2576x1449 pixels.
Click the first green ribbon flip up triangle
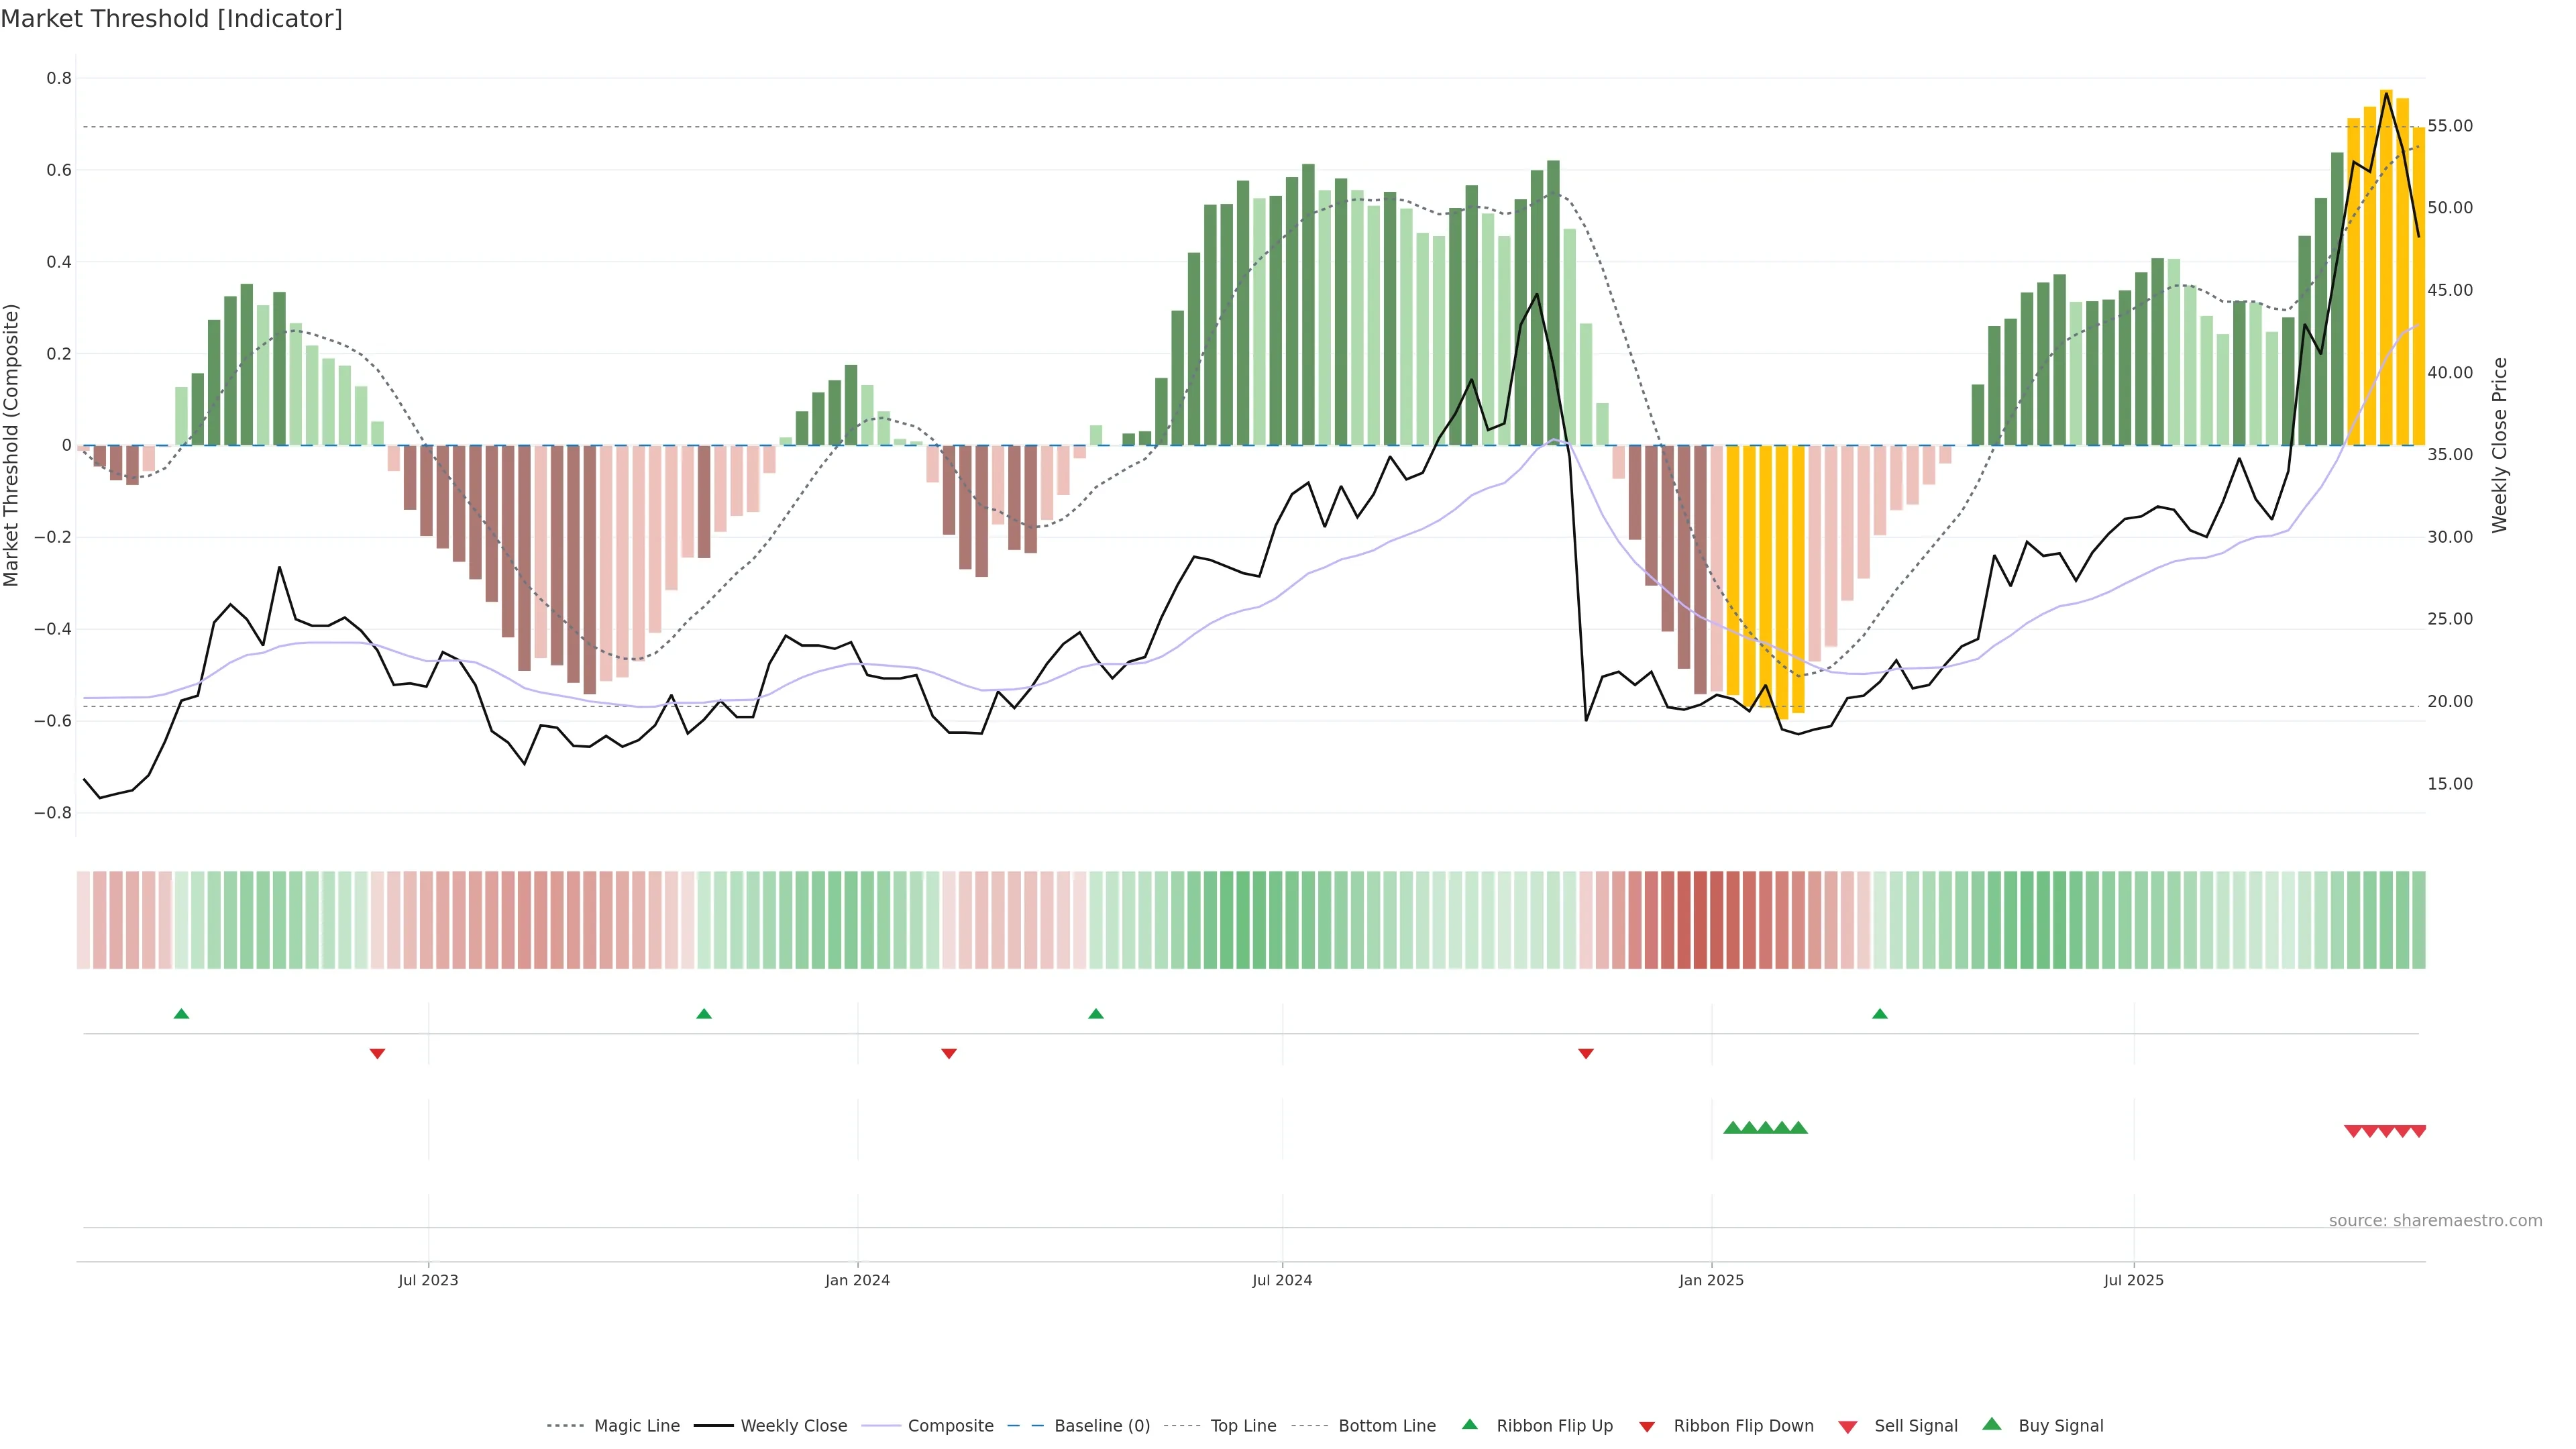[x=181, y=1014]
